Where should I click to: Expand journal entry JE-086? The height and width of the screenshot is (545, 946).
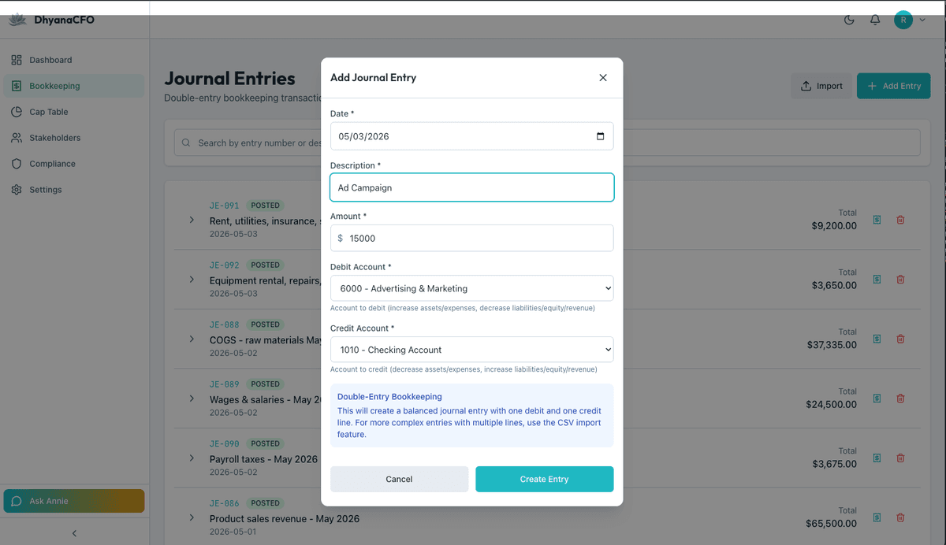(x=192, y=517)
